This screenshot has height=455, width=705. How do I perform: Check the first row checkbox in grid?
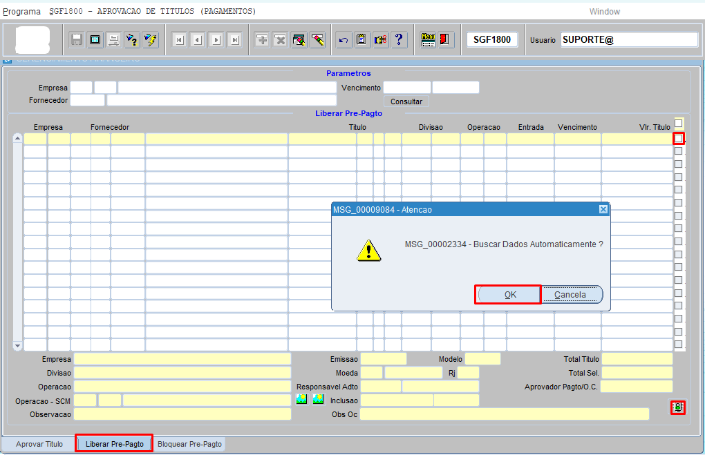679,138
